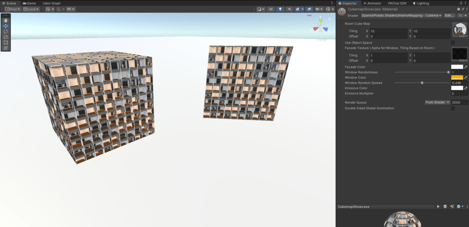Toggle preview lighting icon
This screenshot has width=469, height=227.
click(x=452, y=206)
